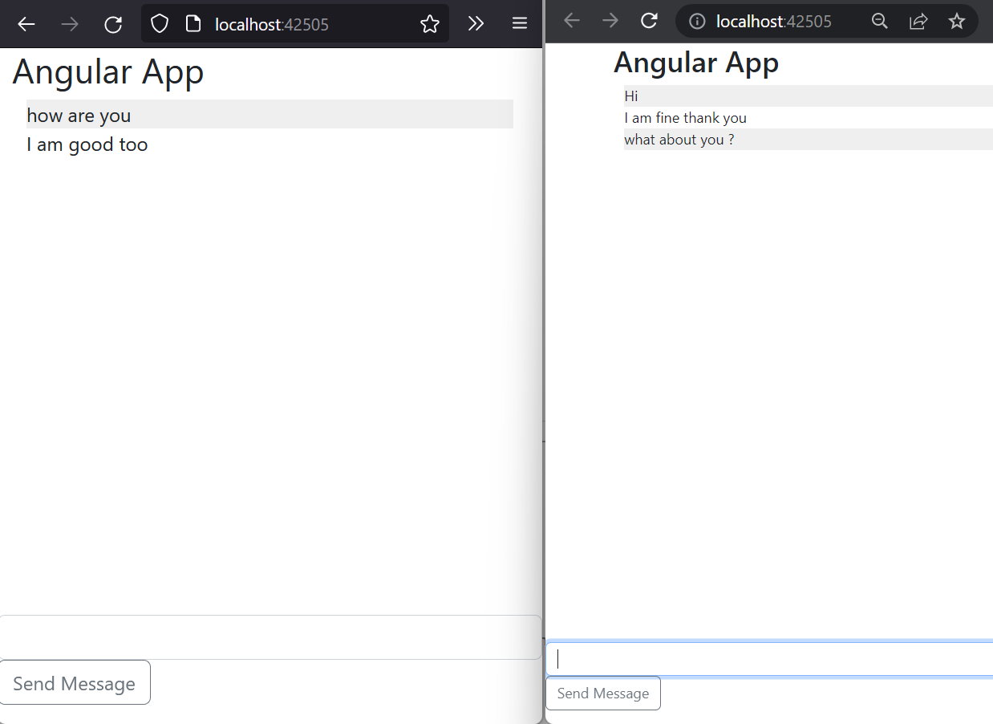Go back in the left Firefox window
993x724 pixels.
[26, 24]
